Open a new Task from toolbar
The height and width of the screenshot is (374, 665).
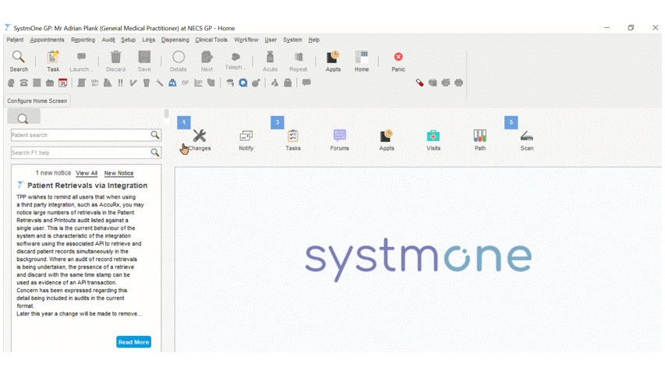pos(53,61)
